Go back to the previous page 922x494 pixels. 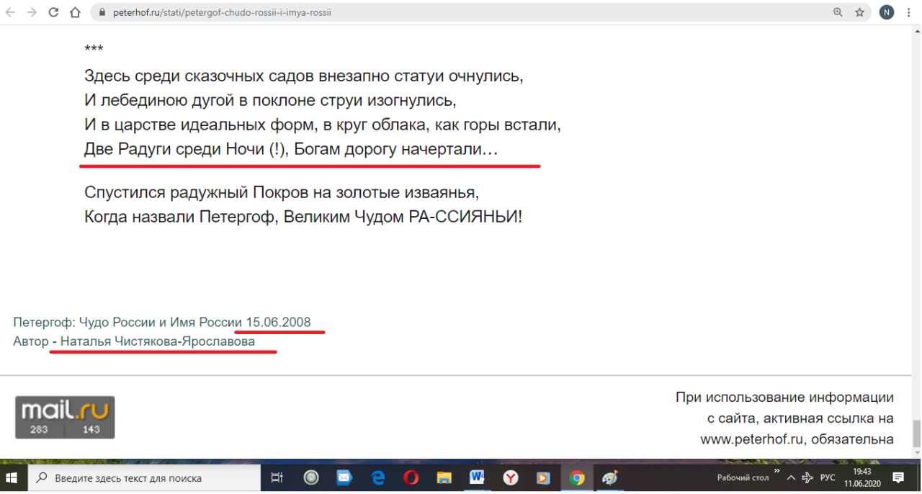10,12
